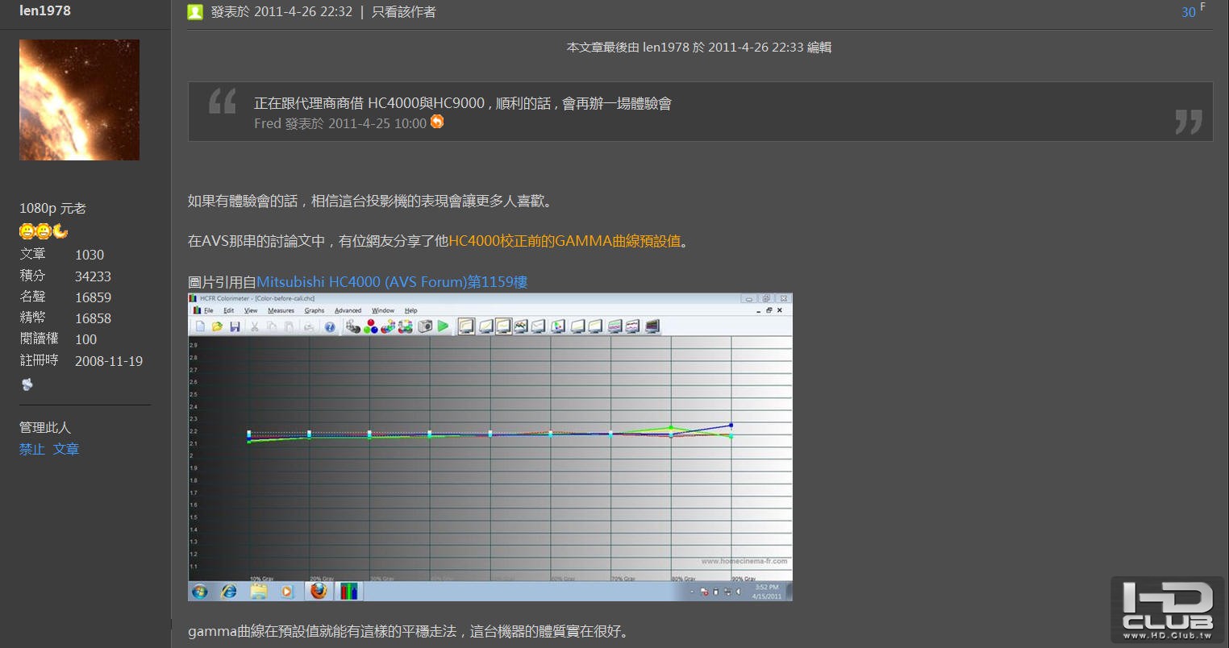Screen dimensions: 1229x648
Task: Click first highlighted graph view icon after play arrow
Action: pyautogui.click(x=465, y=326)
